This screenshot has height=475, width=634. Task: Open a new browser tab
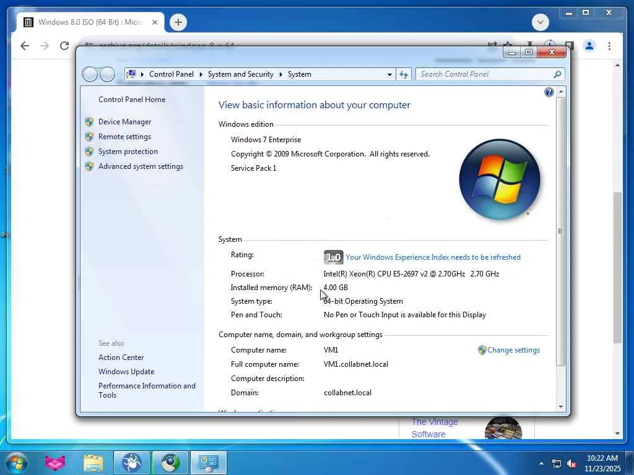[x=178, y=22]
